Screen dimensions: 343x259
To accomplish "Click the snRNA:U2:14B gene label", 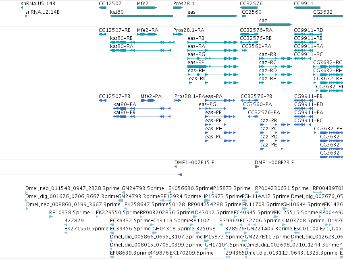I will pos(42,12).
